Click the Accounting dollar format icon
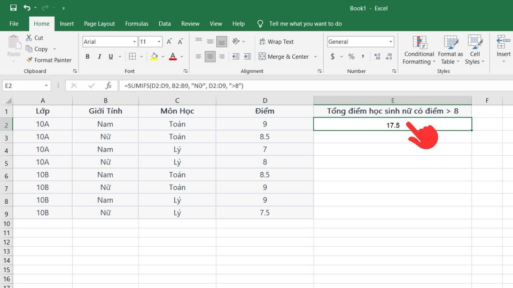The width and height of the screenshot is (513, 288). click(x=332, y=57)
